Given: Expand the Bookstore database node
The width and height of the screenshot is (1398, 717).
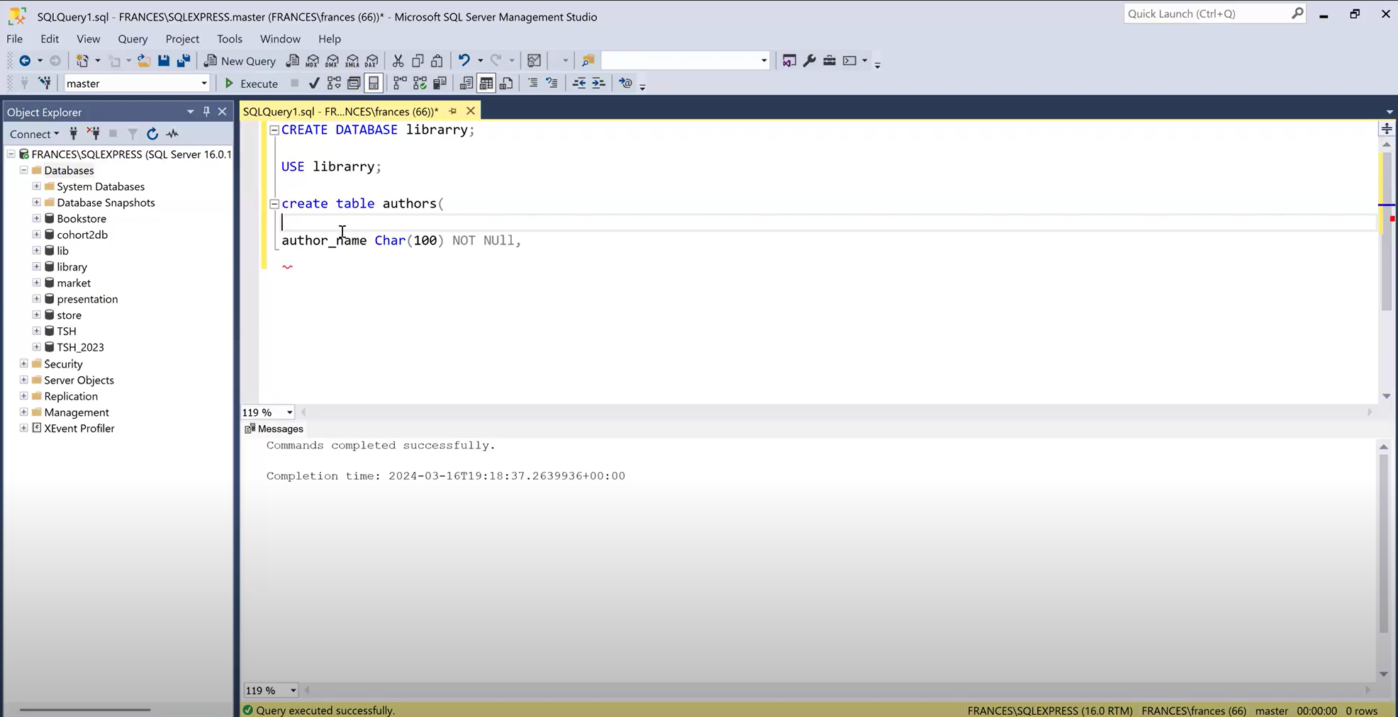Looking at the screenshot, I should pos(37,218).
